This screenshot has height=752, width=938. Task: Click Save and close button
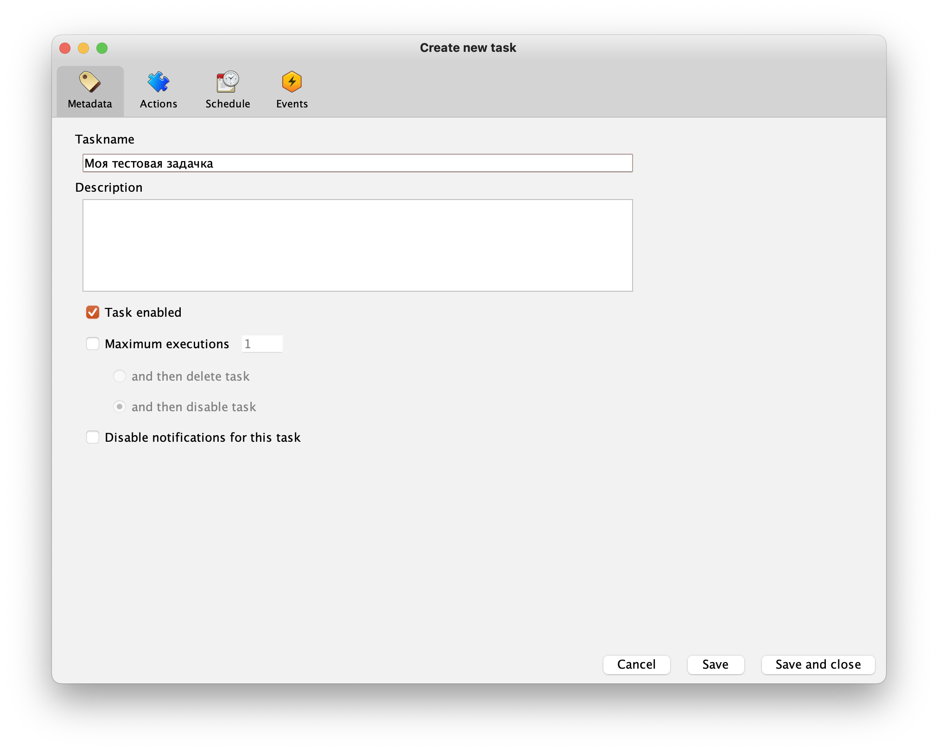[818, 664]
